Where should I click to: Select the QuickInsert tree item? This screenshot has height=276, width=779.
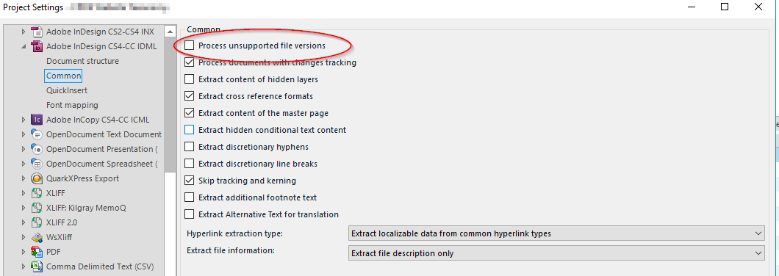[x=67, y=90]
